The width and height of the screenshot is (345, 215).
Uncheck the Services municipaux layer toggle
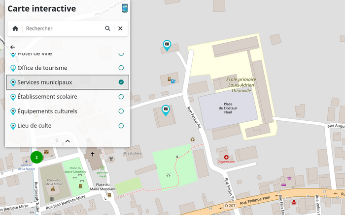click(121, 82)
